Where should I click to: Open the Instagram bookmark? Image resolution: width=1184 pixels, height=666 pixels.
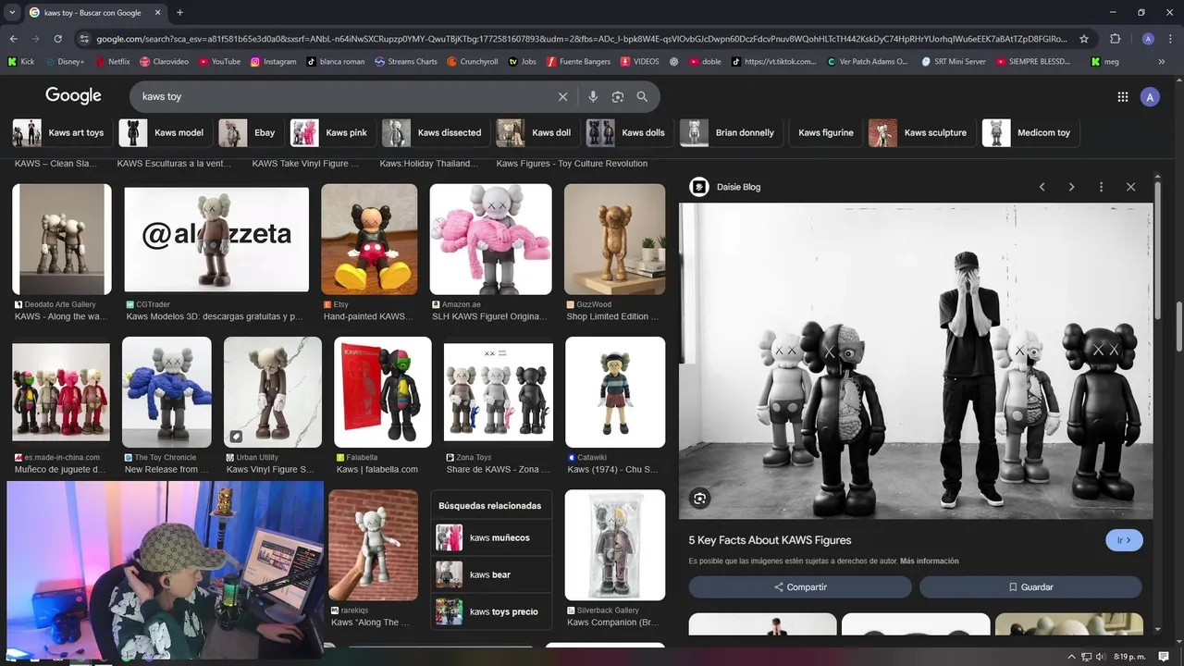[x=272, y=62]
